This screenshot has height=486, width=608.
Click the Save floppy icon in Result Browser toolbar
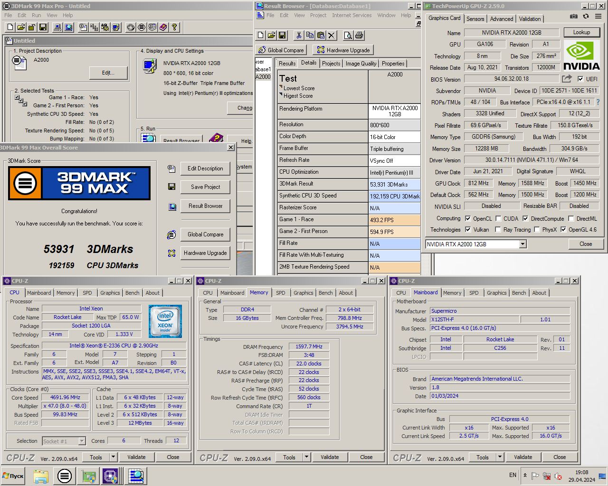(282, 35)
